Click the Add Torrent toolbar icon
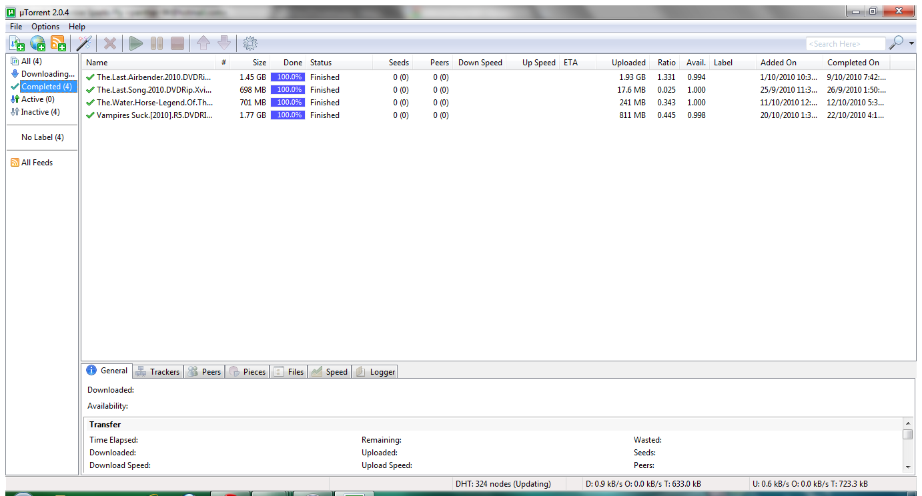Viewport: 922px width, 496px height. pos(17,44)
